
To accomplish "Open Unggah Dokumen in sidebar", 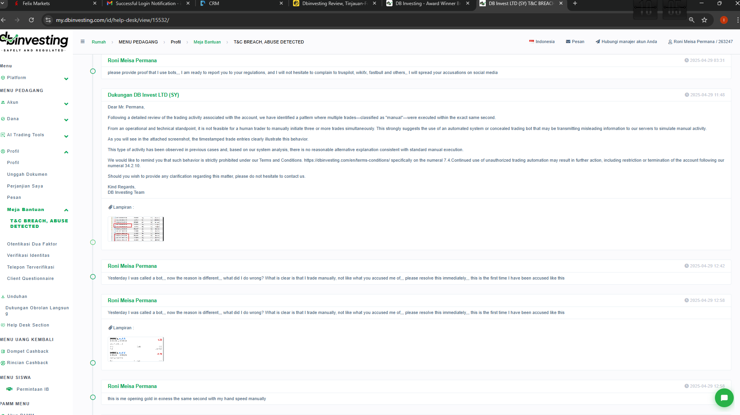I will [x=27, y=175].
